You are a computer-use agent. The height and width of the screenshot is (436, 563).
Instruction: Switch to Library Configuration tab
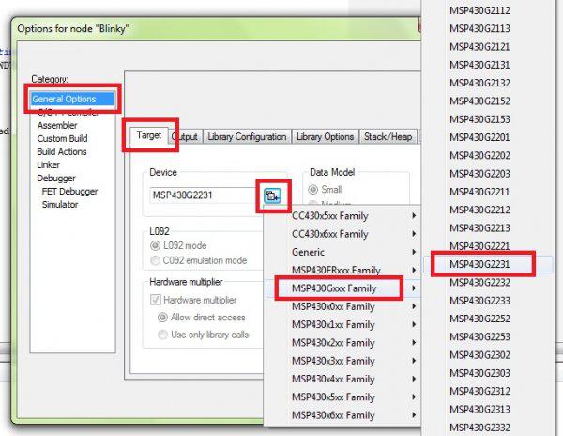247,137
